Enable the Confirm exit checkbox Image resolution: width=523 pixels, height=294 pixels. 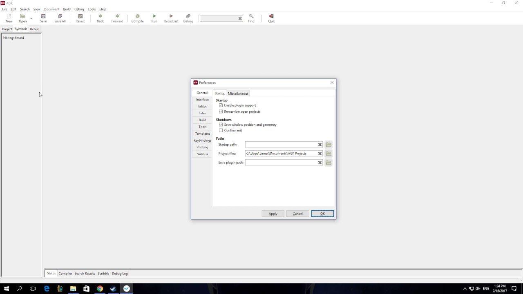tap(221, 130)
